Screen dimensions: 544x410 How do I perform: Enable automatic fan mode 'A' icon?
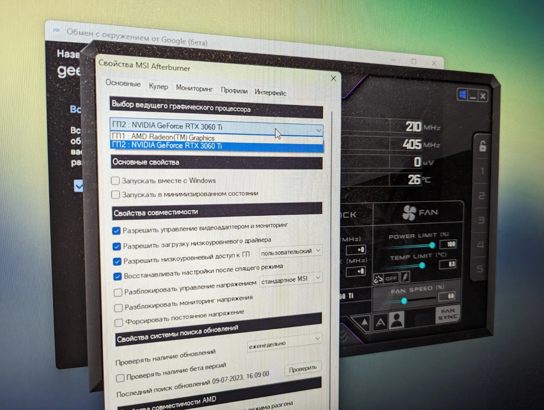tap(380, 322)
